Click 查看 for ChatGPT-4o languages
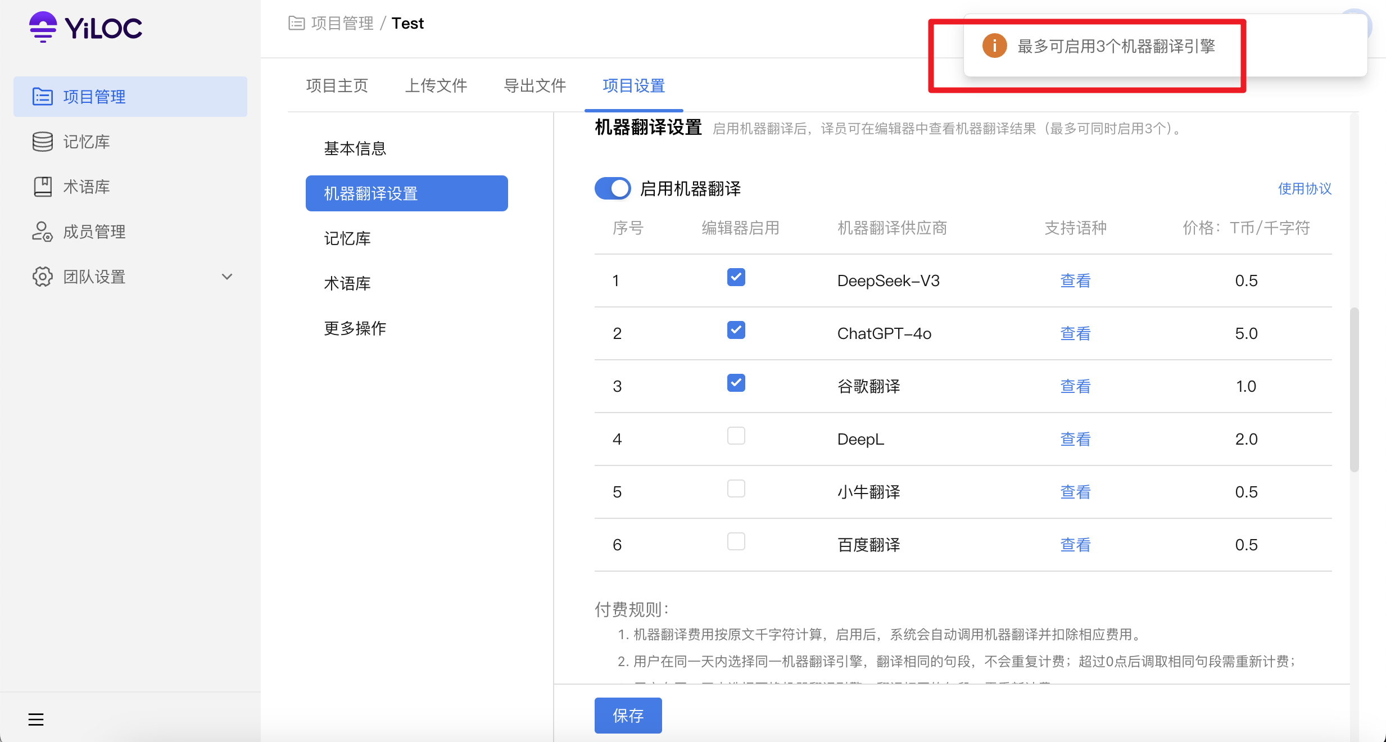Image resolution: width=1386 pixels, height=742 pixels. (x=1076, y=333)
